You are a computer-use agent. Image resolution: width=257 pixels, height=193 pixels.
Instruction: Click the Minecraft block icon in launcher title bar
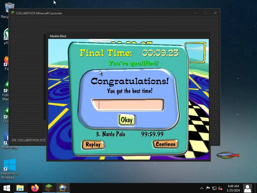(13, 13)
